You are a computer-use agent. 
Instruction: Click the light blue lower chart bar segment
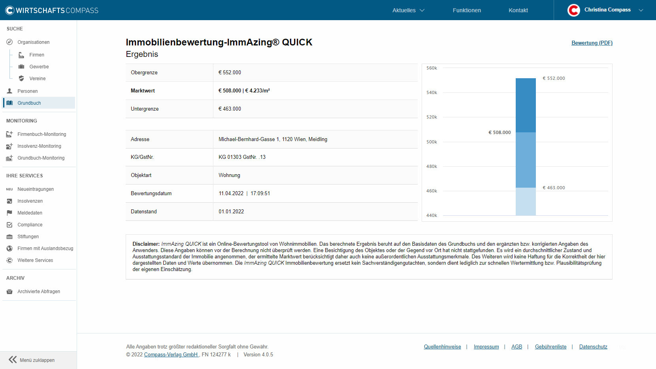click(526, 201)
